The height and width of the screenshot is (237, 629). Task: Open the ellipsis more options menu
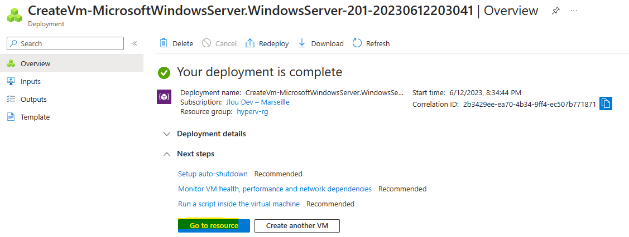(574, 11)
